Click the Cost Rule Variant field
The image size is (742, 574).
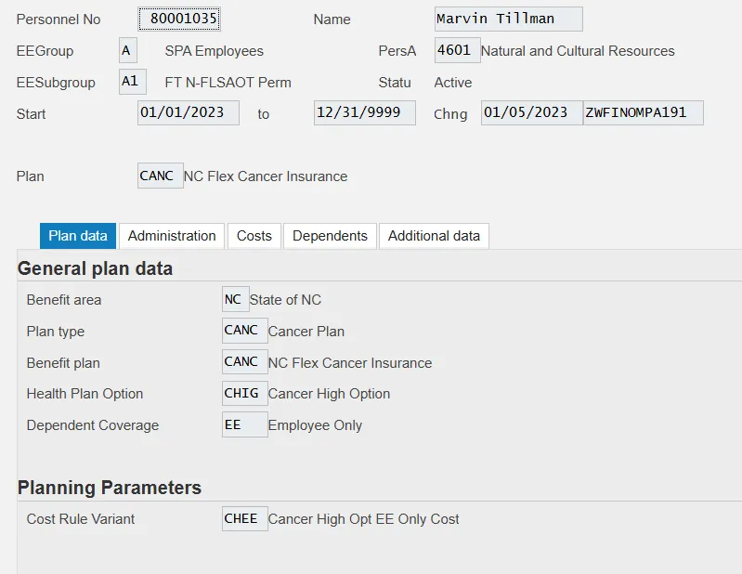click(244, 518)
